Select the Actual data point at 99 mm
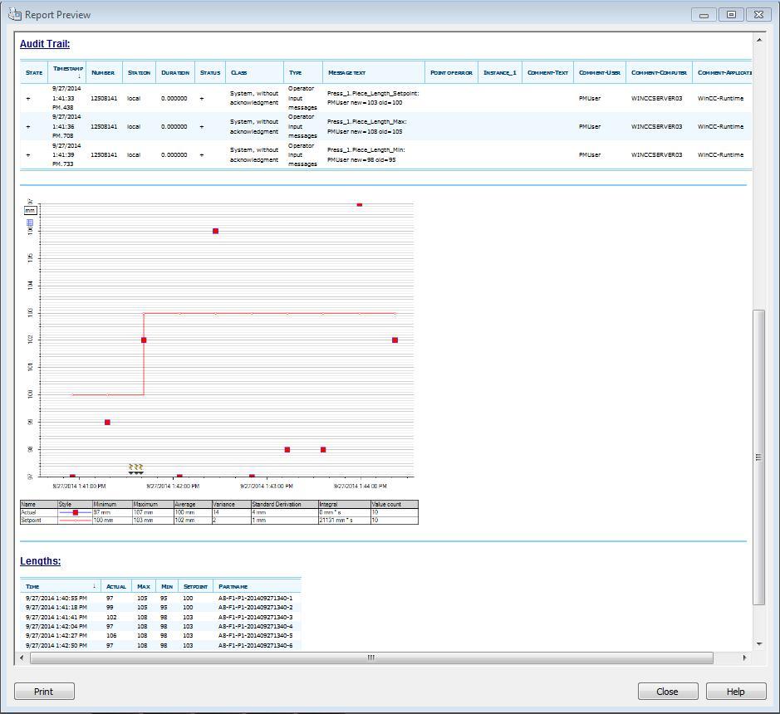The height and width of the screenshot is (714, 780). coord(107,422)
